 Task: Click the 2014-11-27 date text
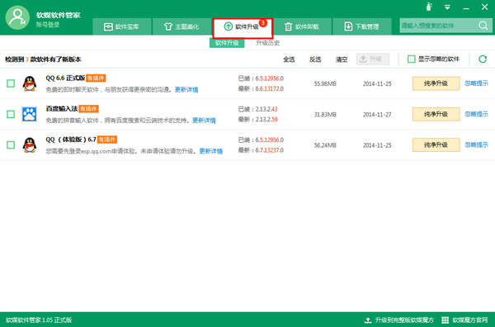pyautogui.click(x=377, y=115)
